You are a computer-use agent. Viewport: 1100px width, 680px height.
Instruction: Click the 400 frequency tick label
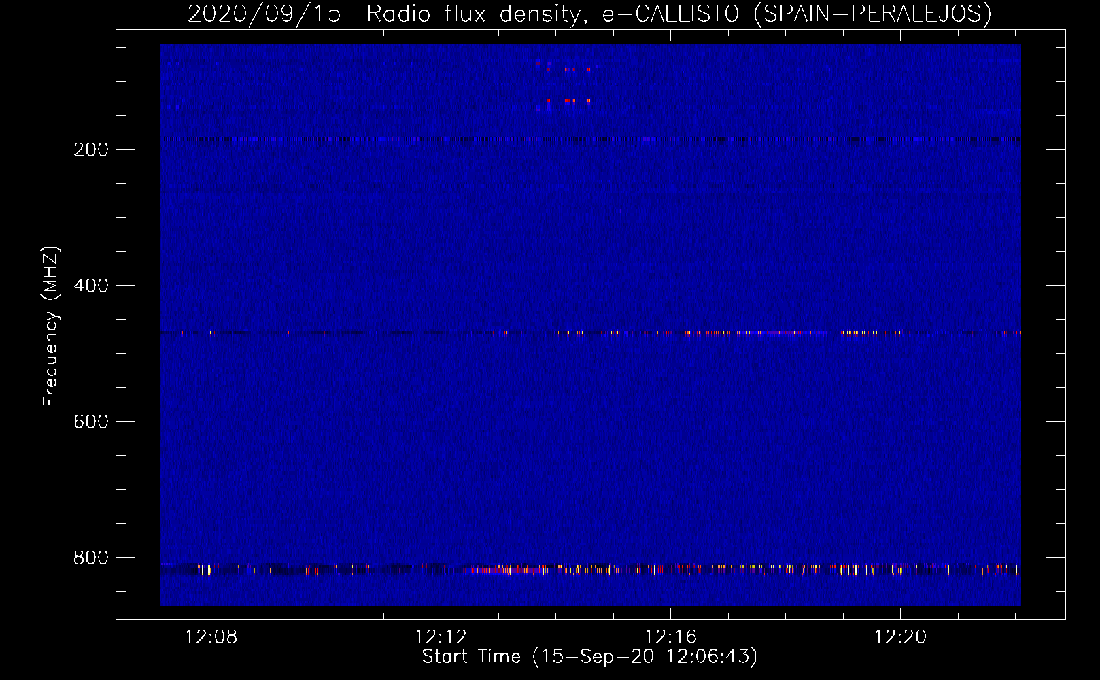pos(91,286)
